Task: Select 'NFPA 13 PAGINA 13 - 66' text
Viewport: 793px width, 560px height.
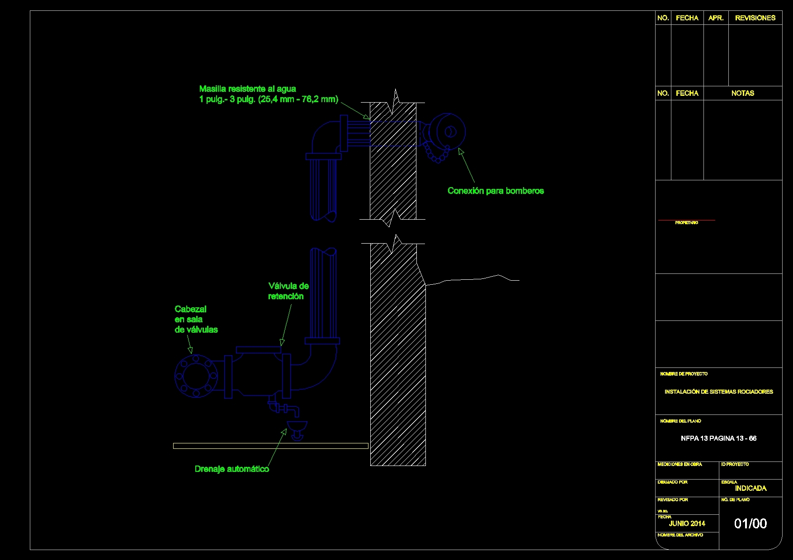Action: (x=719, y=438)
